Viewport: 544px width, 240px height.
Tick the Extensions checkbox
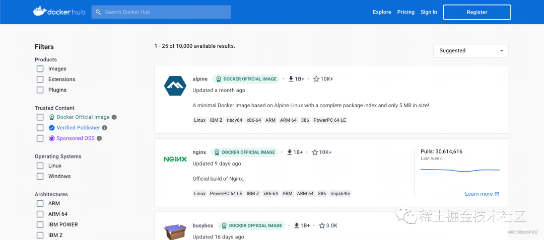point(40,79)
